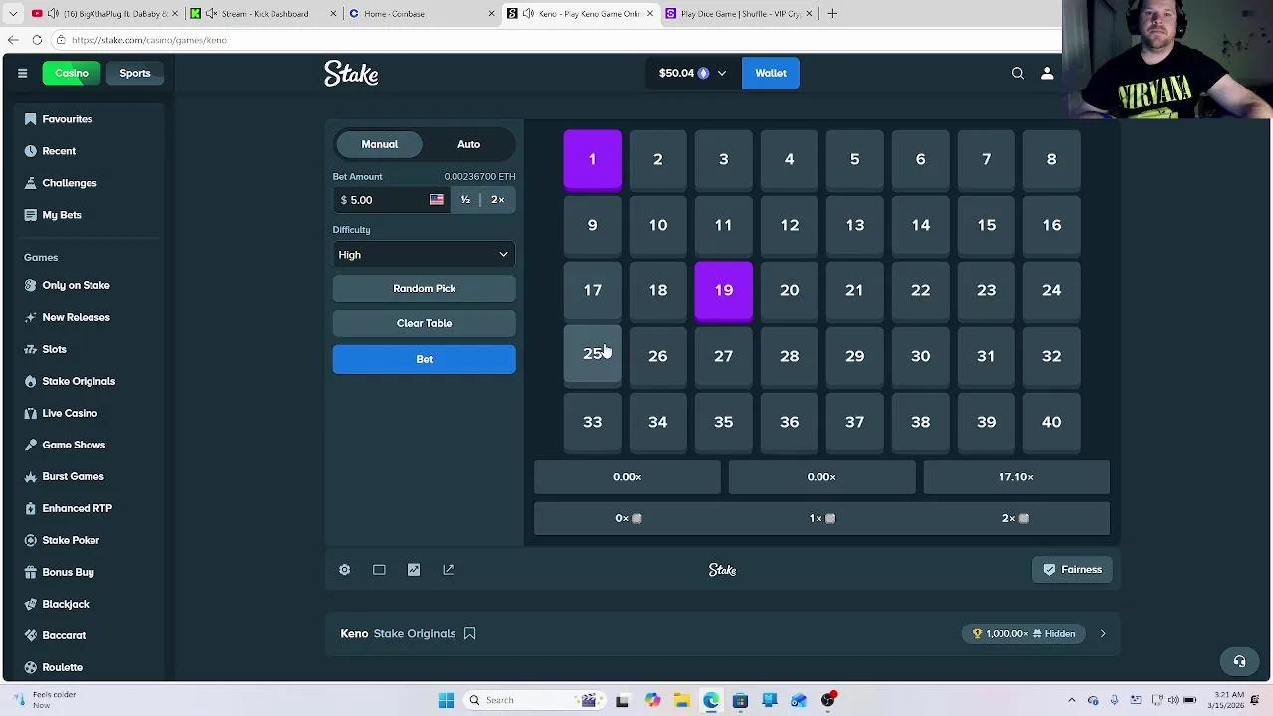Open Stake Originals link beside Keno title
The width and height of the screenshot is (1273, 716).
point(415,633)
